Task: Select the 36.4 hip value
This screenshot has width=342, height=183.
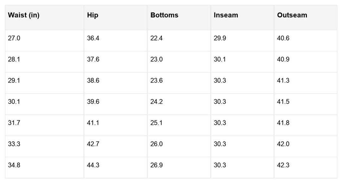Action: click(x=93, y=38)
